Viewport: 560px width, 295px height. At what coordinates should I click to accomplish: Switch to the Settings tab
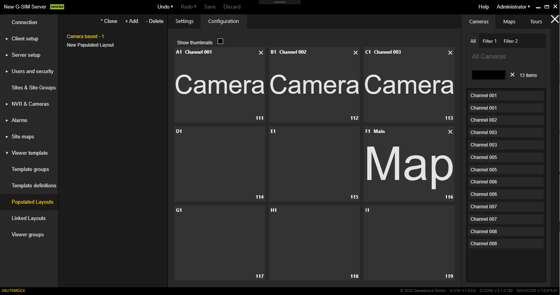(x=184, y=21)
